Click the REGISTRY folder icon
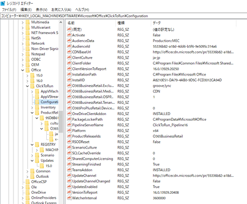 pos(37,144)
